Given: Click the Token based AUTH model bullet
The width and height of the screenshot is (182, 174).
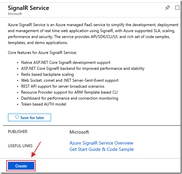Looking at the screenshot, I should pos(44,104).
